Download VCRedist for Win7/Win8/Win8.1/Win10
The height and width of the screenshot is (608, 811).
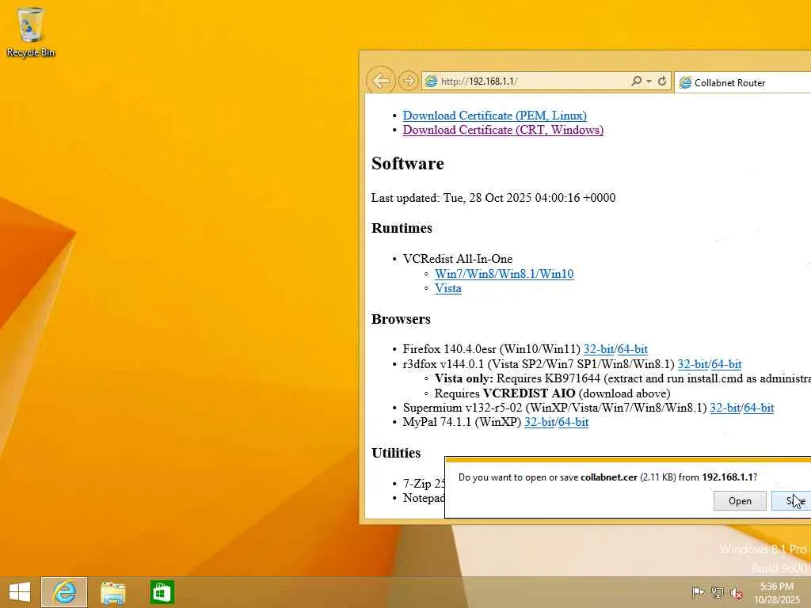[504, 273]
